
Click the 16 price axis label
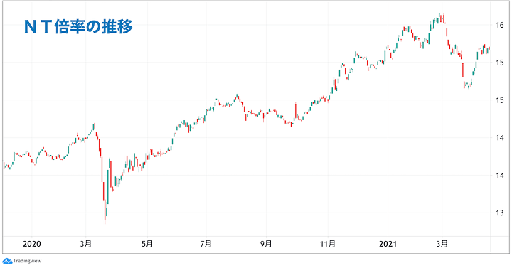click(x=500, y=25)
